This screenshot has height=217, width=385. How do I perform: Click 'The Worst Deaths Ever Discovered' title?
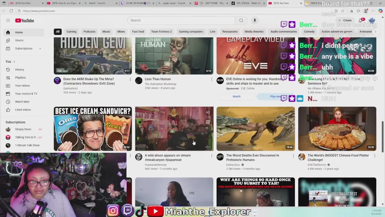253,158
